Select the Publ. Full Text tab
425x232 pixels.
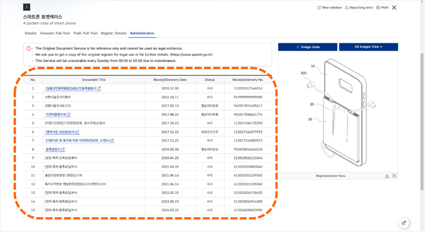[86, 33]
